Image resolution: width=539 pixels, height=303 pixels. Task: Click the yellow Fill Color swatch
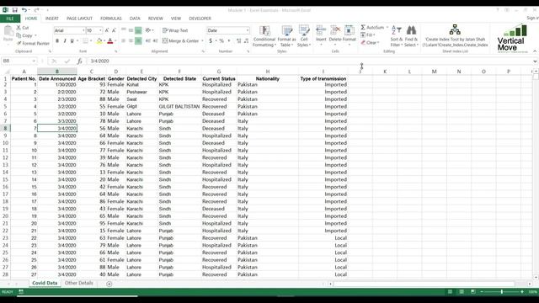coord(99,41)
